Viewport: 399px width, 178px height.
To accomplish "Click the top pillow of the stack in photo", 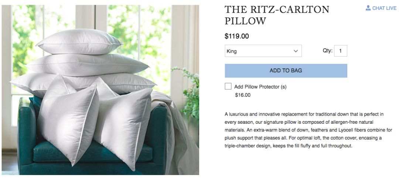I will 79,41.
